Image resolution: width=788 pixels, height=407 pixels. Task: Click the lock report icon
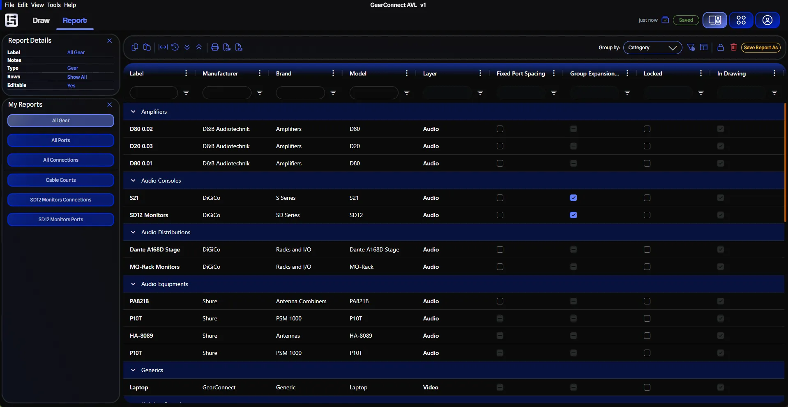tap(721, 47)
